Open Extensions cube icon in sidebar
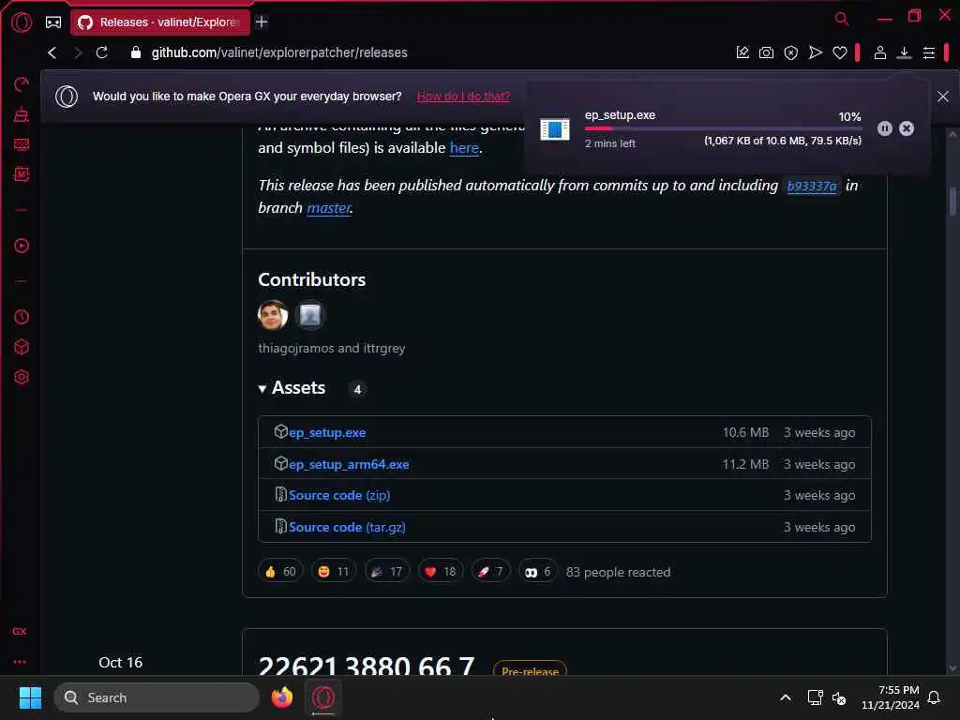The width and height of the screenshot is (960, 720). [x=22, y=347]
